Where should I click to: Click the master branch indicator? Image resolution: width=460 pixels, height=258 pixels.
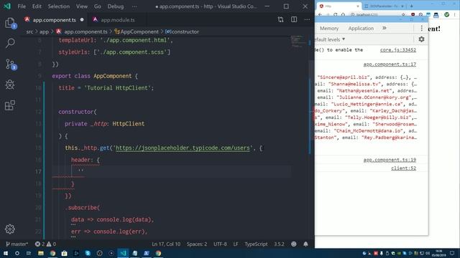click(x=17, y=244)
